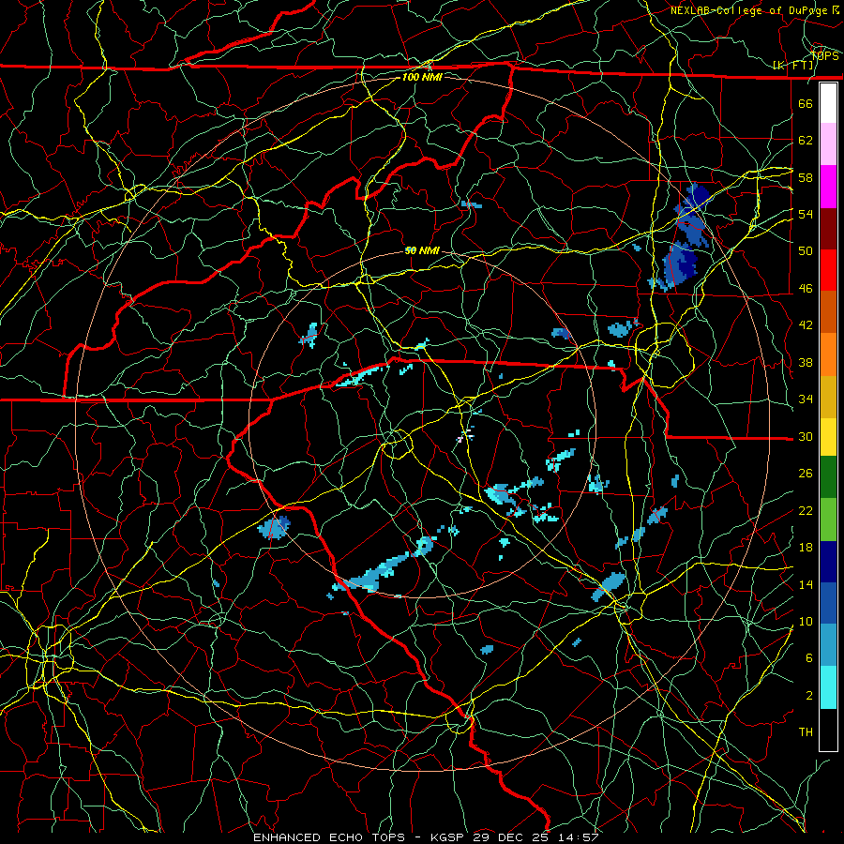Click the yellow 30 kft legend swatch
The image size is (844, 844).
[828, 436]
